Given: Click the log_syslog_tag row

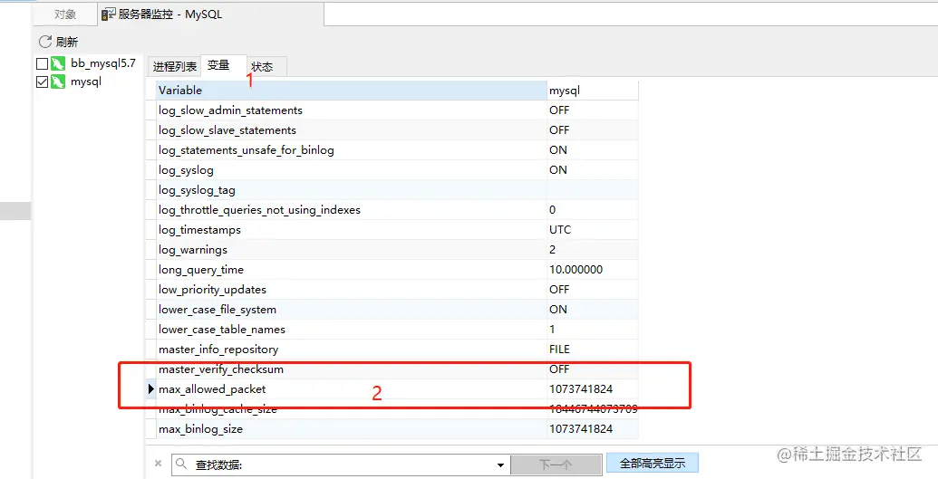Looking at the screenshot, I should coord(392,190).
